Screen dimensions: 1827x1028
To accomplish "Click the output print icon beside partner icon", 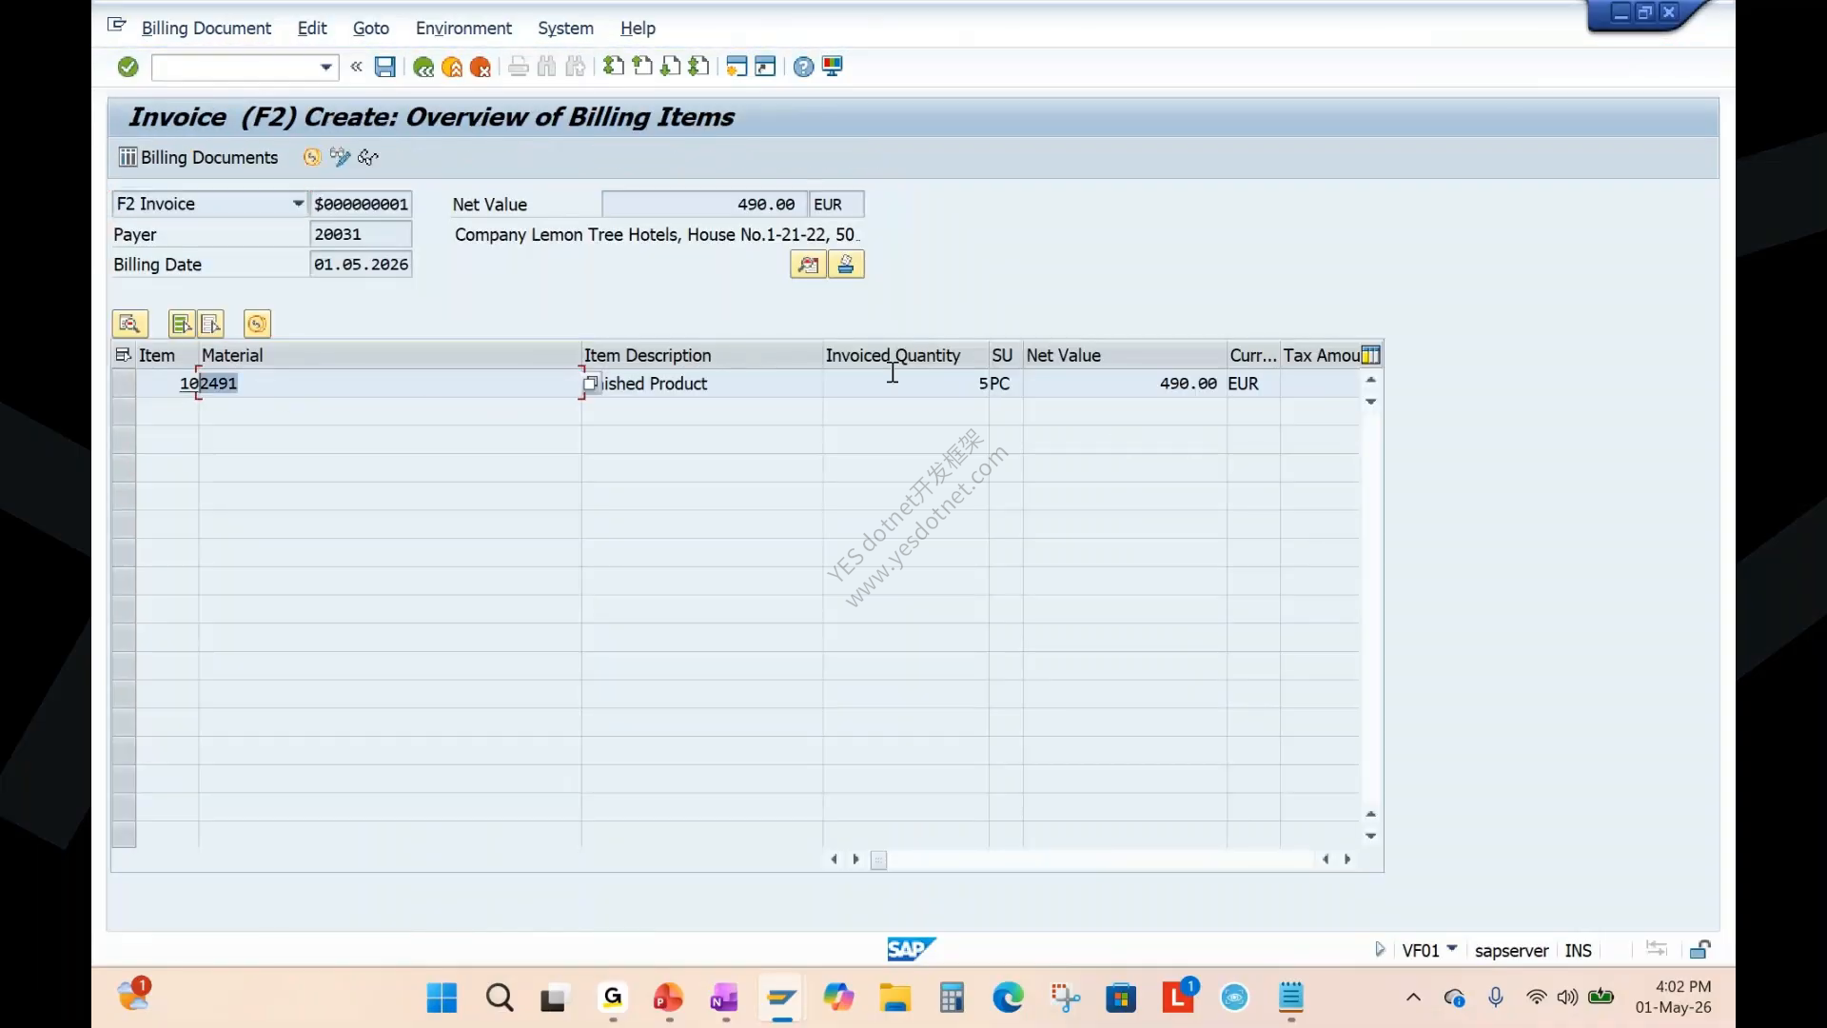I will [x=845, y=265].
